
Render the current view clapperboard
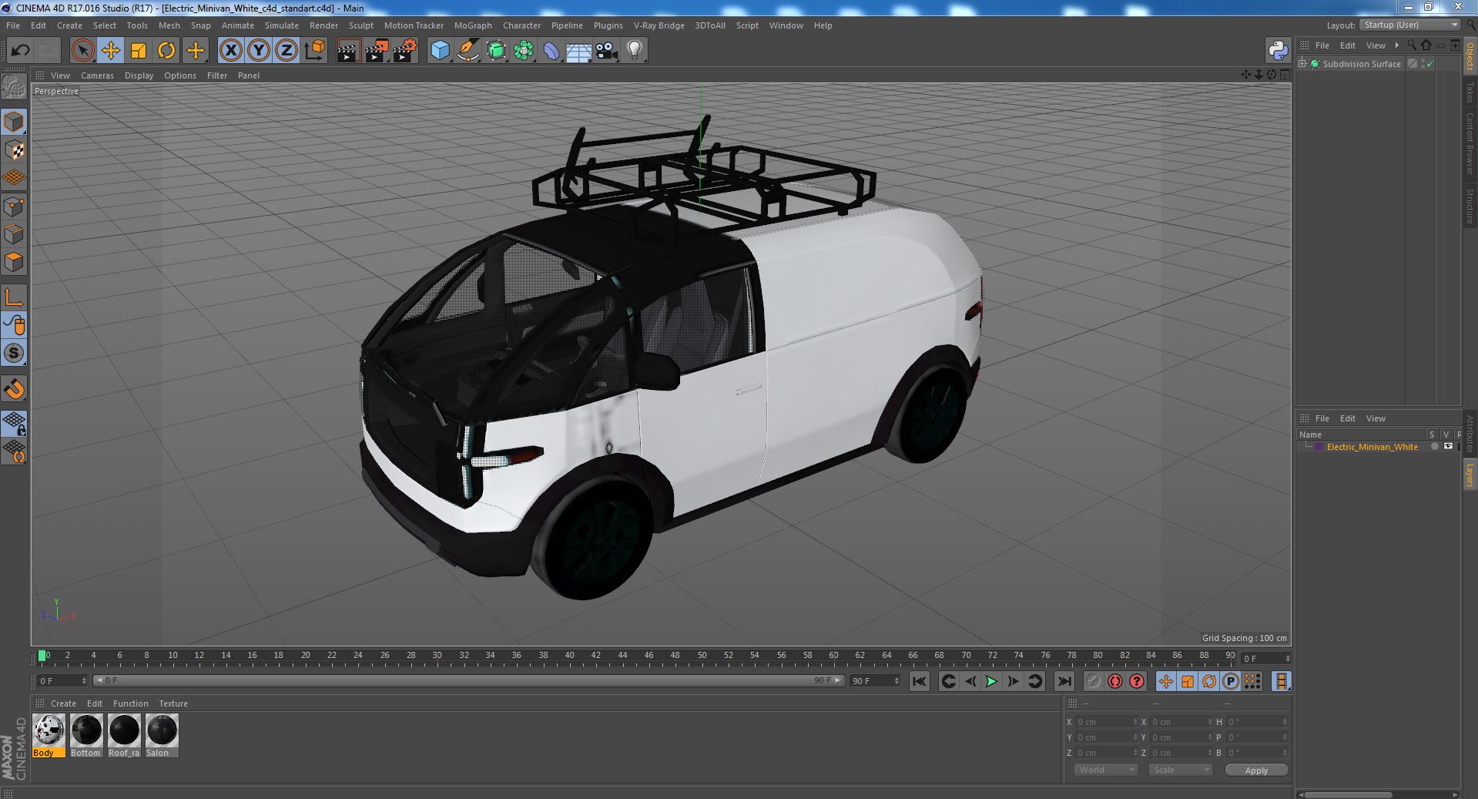[348, 51]
